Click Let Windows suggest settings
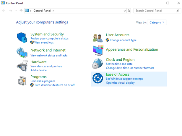The image size is (182, 136). click(124, 79)
